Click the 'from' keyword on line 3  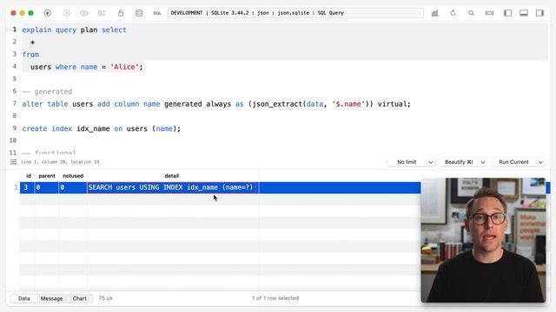(x=30, y=55)
